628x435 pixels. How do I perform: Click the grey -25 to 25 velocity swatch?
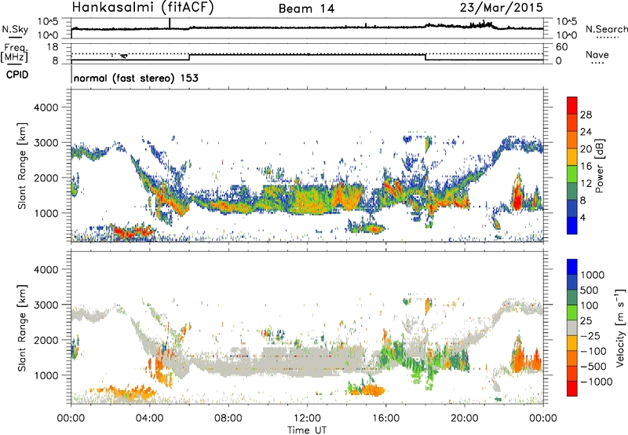(572, 327)
